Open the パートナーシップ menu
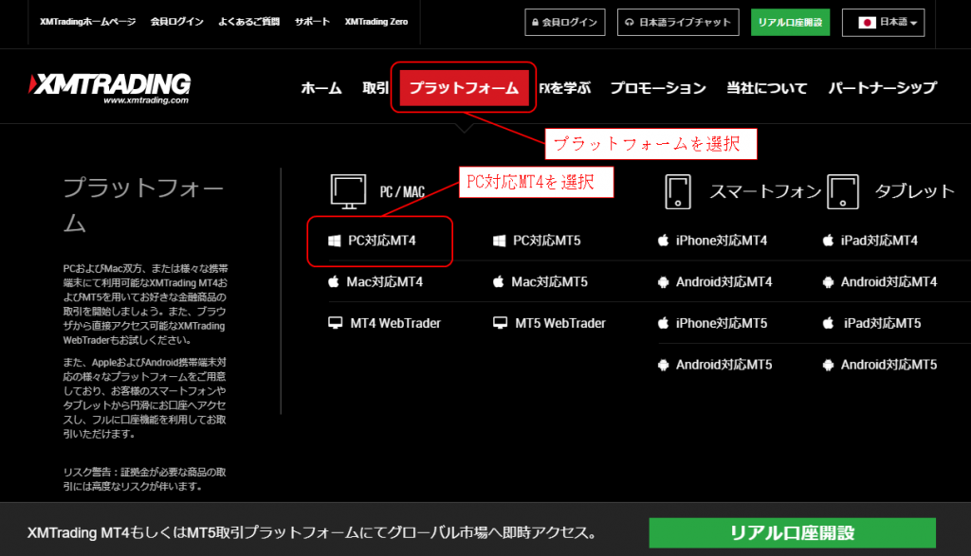The width and height of the screenshot is (971, 556). [x=883, y=88]
